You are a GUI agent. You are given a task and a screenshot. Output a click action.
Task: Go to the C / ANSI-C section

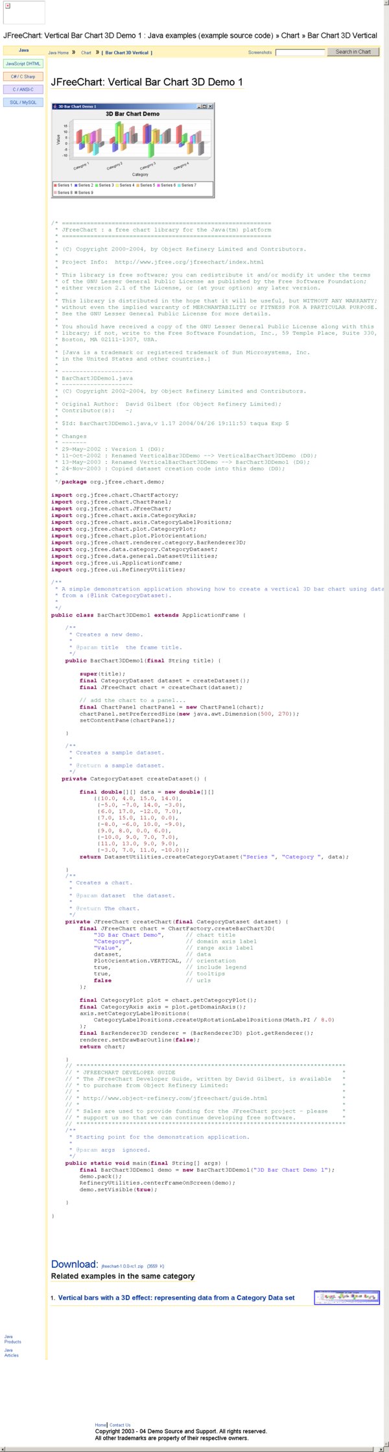pyautogui.click(x=23, y=90)
